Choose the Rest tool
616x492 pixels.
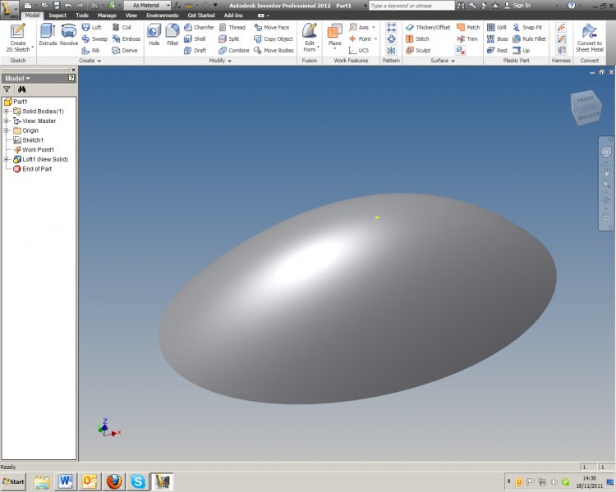pos(497,50)
